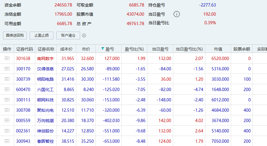Click the operation menu icon for 神剑股份
This screenshot has width=267, height=146.
[7, 131]
